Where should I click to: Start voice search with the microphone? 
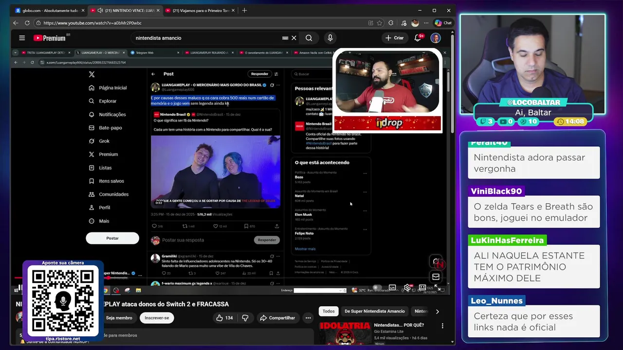point(330,38)
